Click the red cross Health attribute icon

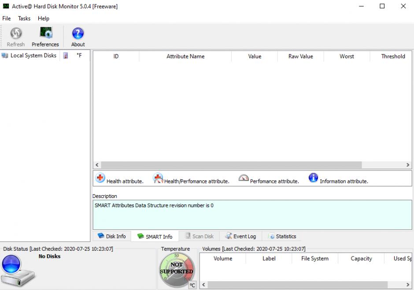[100, 178]
